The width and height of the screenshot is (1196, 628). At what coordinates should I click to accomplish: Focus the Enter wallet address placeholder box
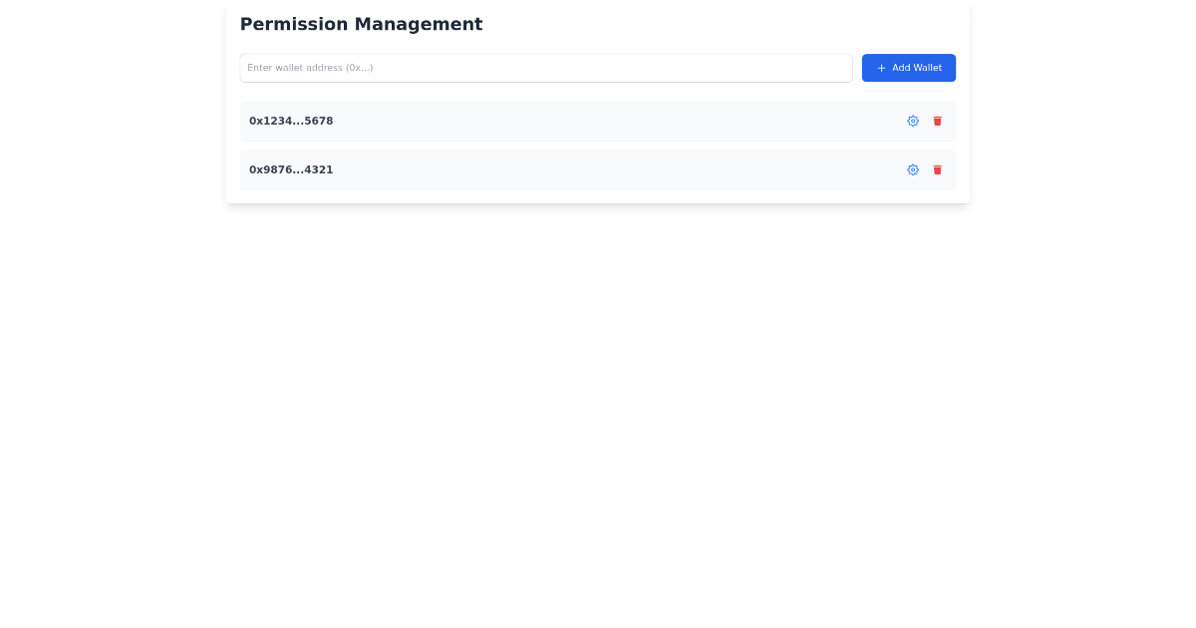(546, 68)
